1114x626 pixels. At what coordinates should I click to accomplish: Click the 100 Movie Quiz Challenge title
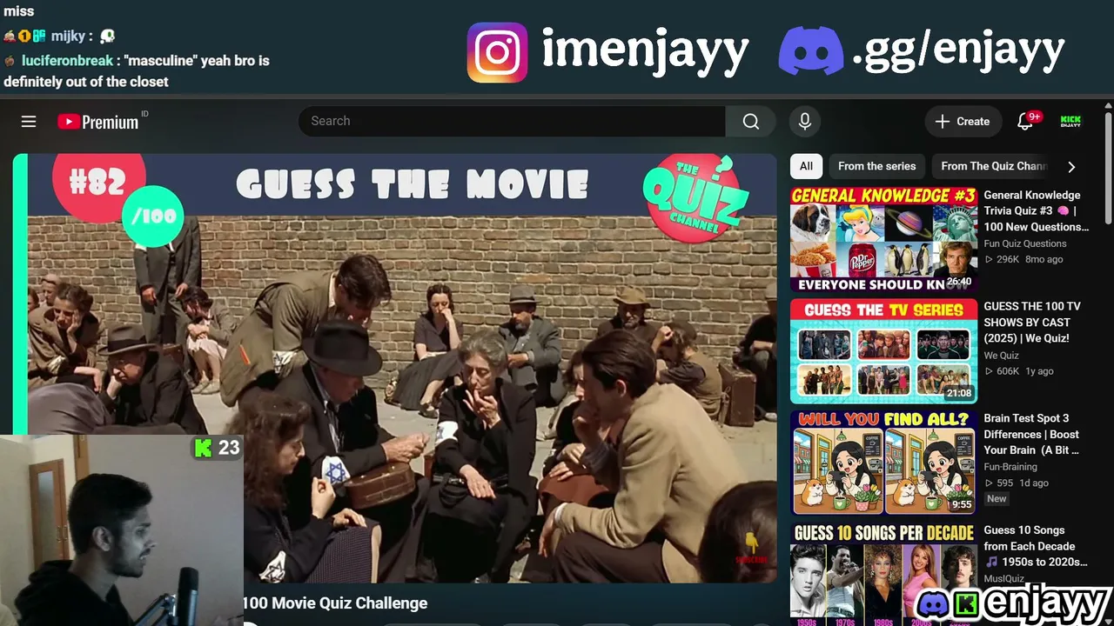pos(335,603)
